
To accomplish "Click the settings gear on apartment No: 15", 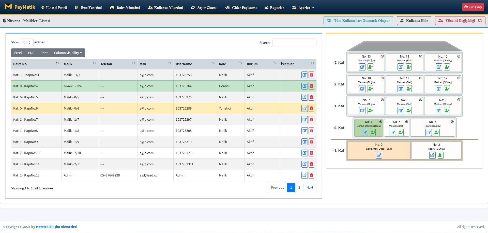I will pyautogui.click(x=459, y=56).
